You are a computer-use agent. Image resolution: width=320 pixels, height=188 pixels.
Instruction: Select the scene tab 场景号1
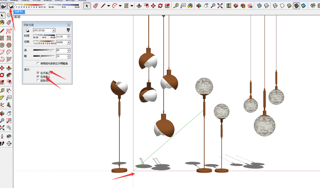pos(19,12)
